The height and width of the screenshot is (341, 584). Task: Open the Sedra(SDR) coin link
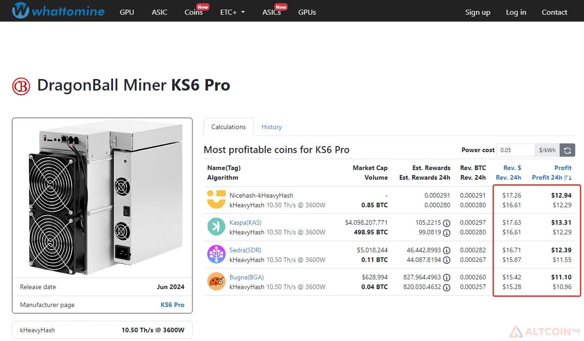click(x=245, y=250)
